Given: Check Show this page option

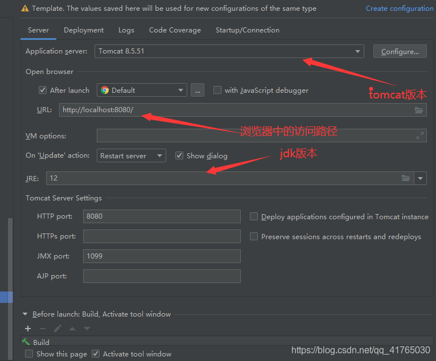Looking at the screenshot, I should [29, 354].
